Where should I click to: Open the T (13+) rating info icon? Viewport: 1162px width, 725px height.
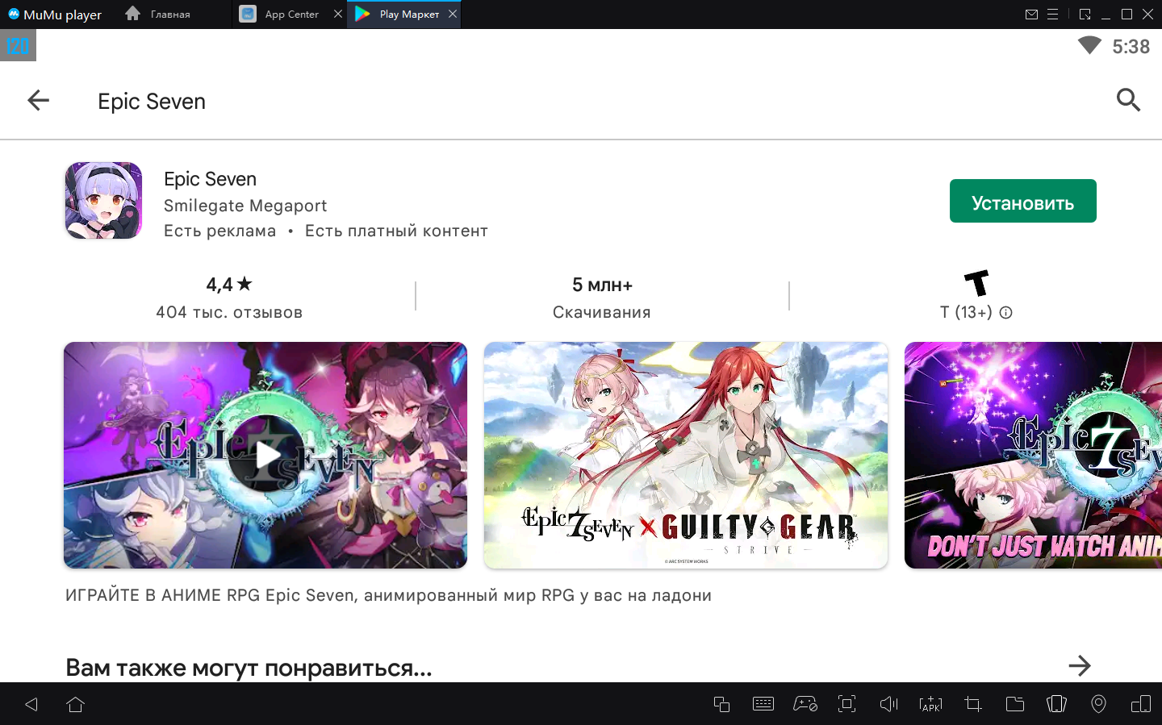coord(1005,313)
